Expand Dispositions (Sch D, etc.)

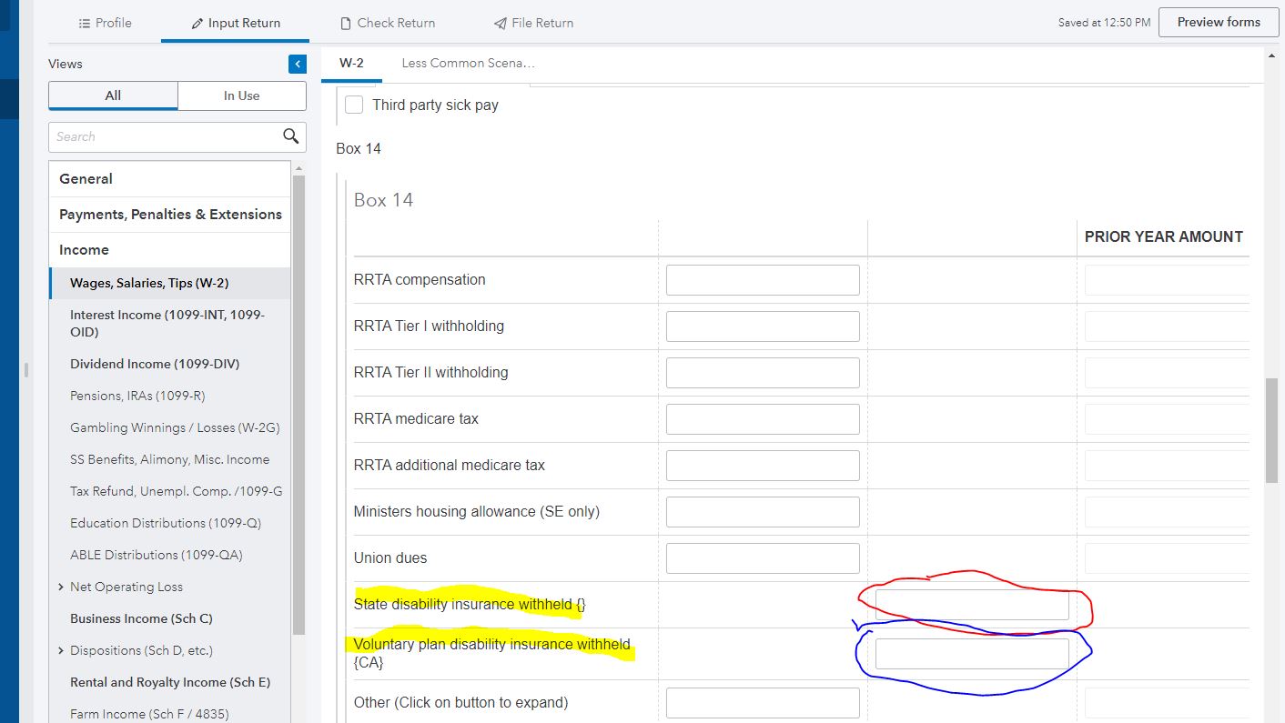[x=61, y=650]
